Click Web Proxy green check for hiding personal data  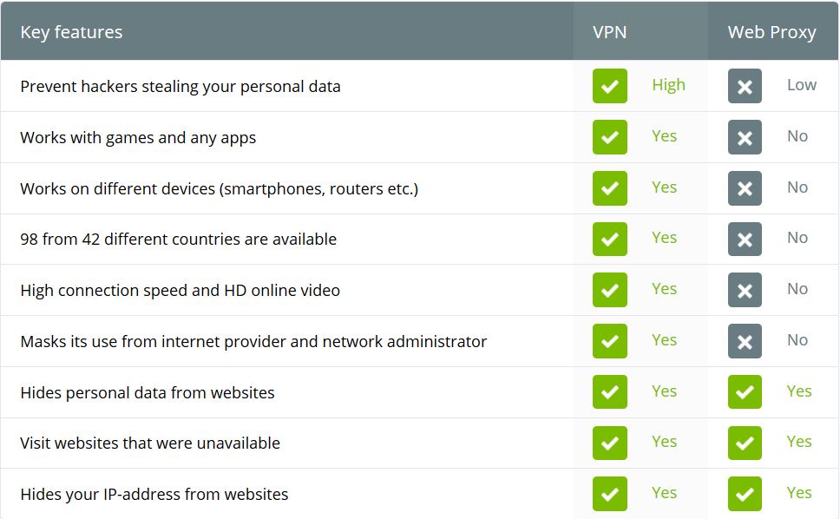[x=745, y=392]
